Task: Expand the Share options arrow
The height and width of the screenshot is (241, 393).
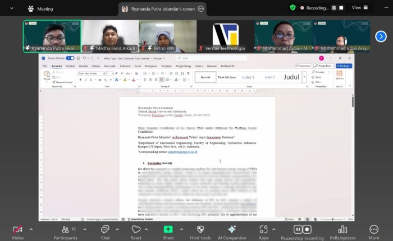Action: pyautogui.click(x=181, y=229)
